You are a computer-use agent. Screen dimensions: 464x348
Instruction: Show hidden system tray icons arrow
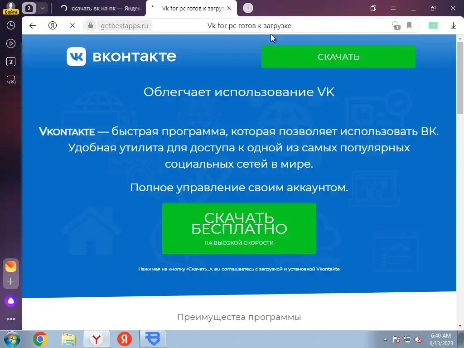pos(385,339)
